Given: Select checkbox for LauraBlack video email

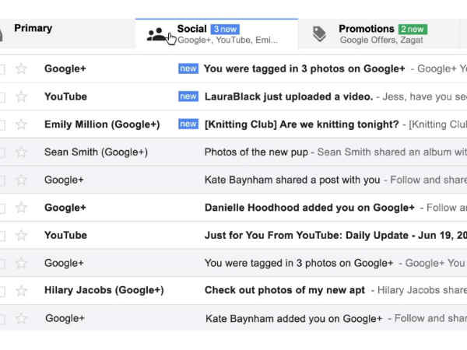Looking at the screenshot, I should pos(2,97).
